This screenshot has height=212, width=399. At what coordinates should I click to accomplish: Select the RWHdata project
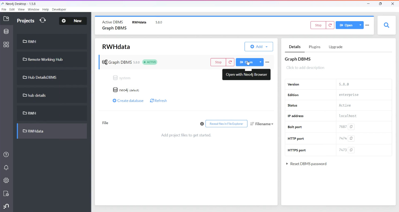coord(52,131)
